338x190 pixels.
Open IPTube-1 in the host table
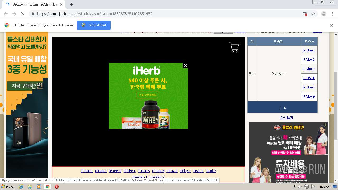click(308, 50)
